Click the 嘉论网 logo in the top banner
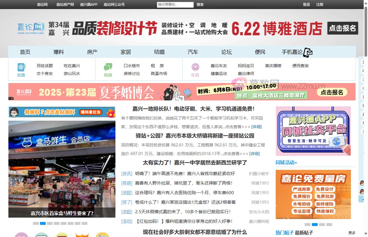Screen dimensions: 368x237 click(x=31, y=28)
